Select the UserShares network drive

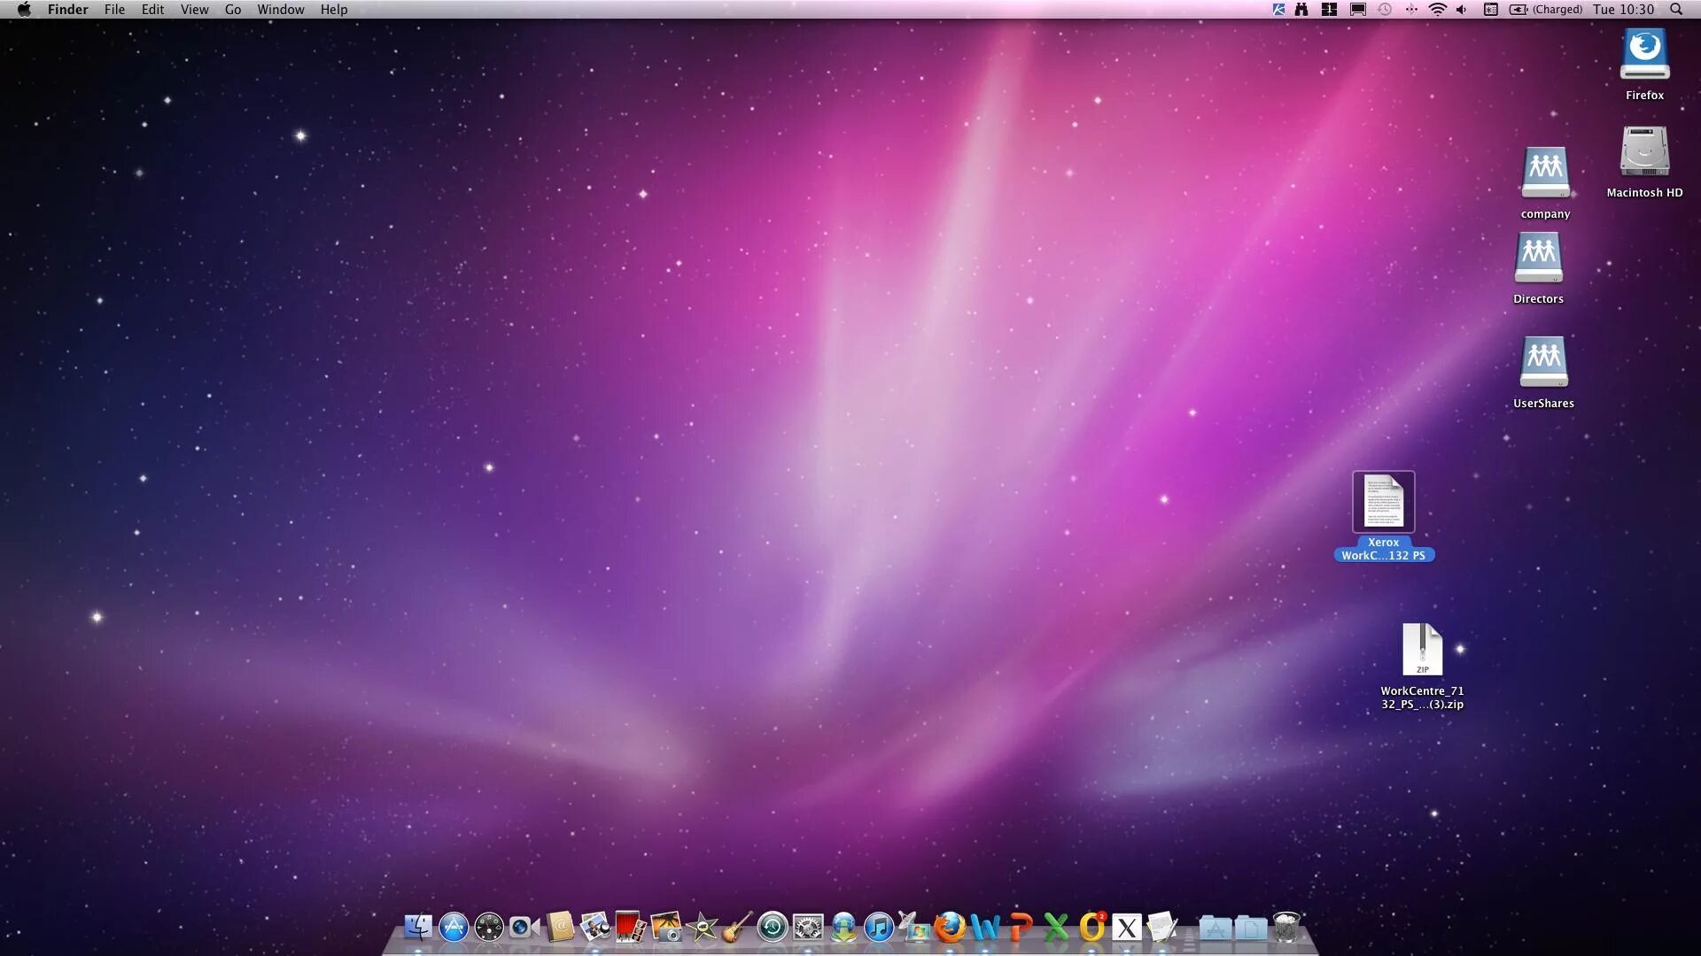[x=1543, y=362]
